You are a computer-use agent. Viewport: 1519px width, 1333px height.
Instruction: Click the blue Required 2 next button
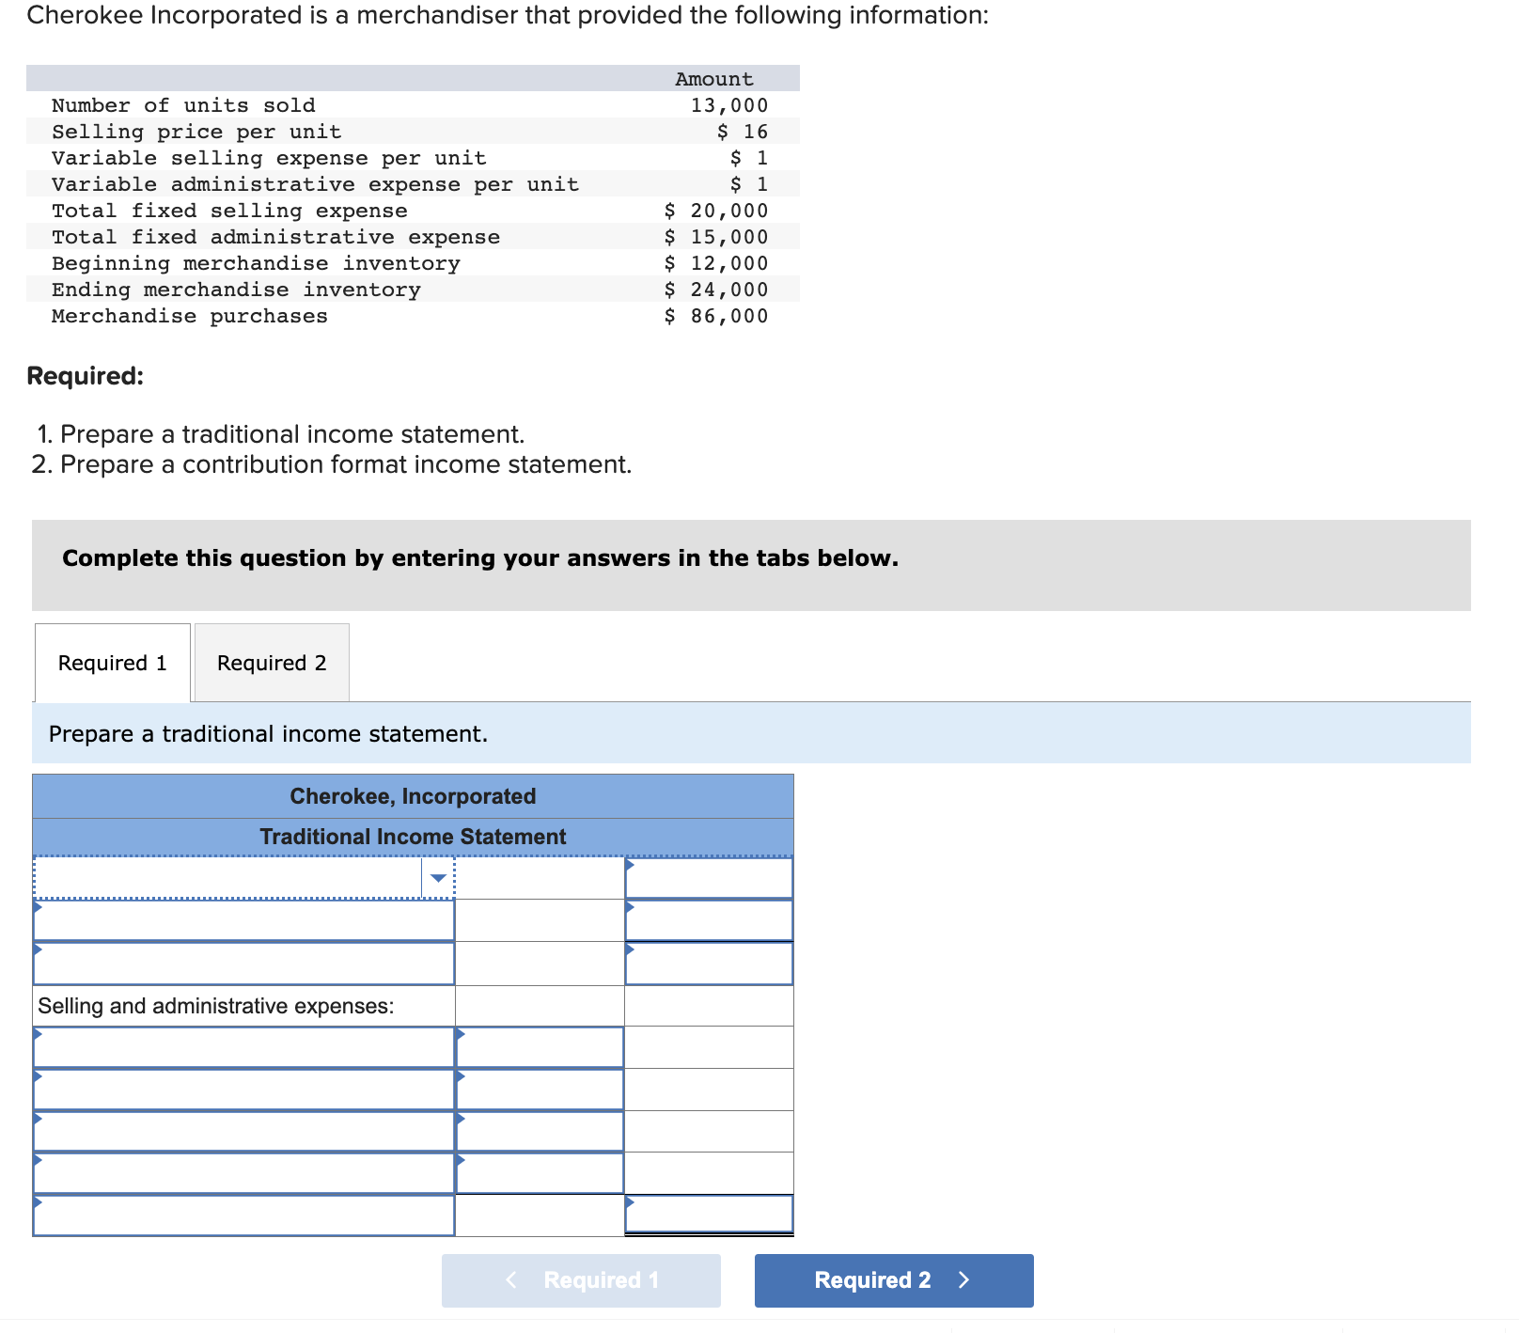click(894, 1280)
